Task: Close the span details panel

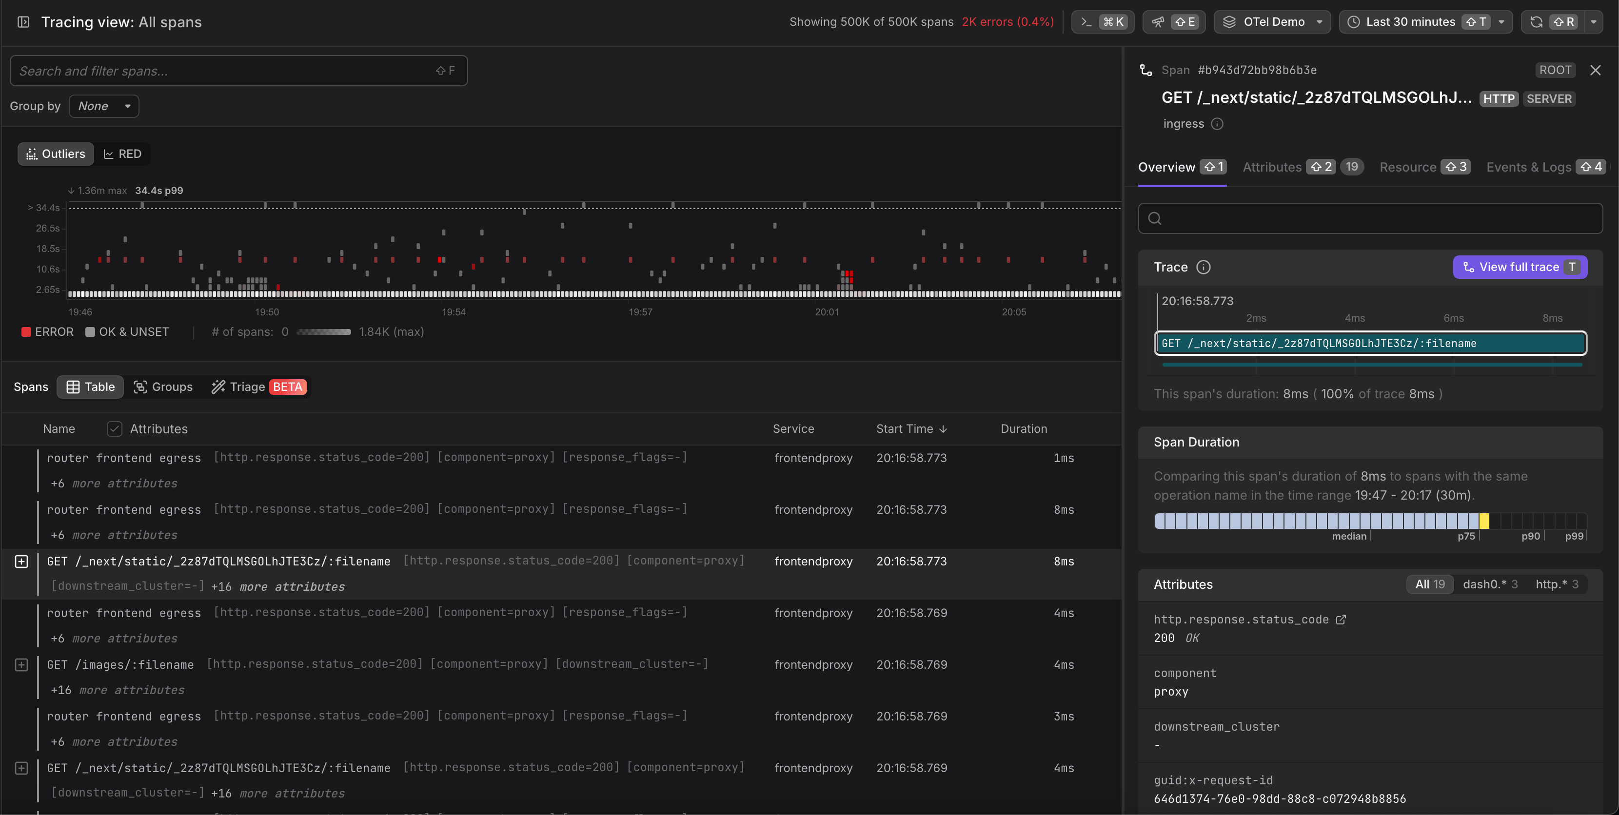Action: 1595,70
